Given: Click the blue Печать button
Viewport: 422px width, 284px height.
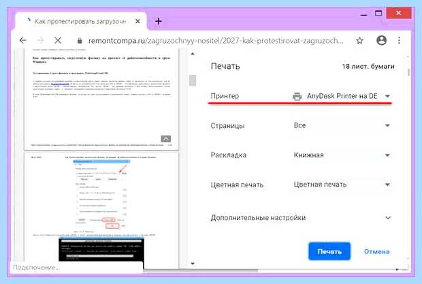Looking at the screenshot, I should (x=329, y=251).
